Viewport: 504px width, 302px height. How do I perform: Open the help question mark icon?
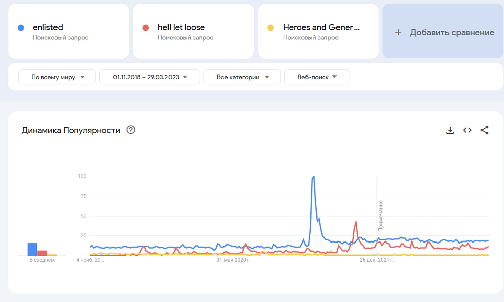pyautogui.click(x=131, y=130)
